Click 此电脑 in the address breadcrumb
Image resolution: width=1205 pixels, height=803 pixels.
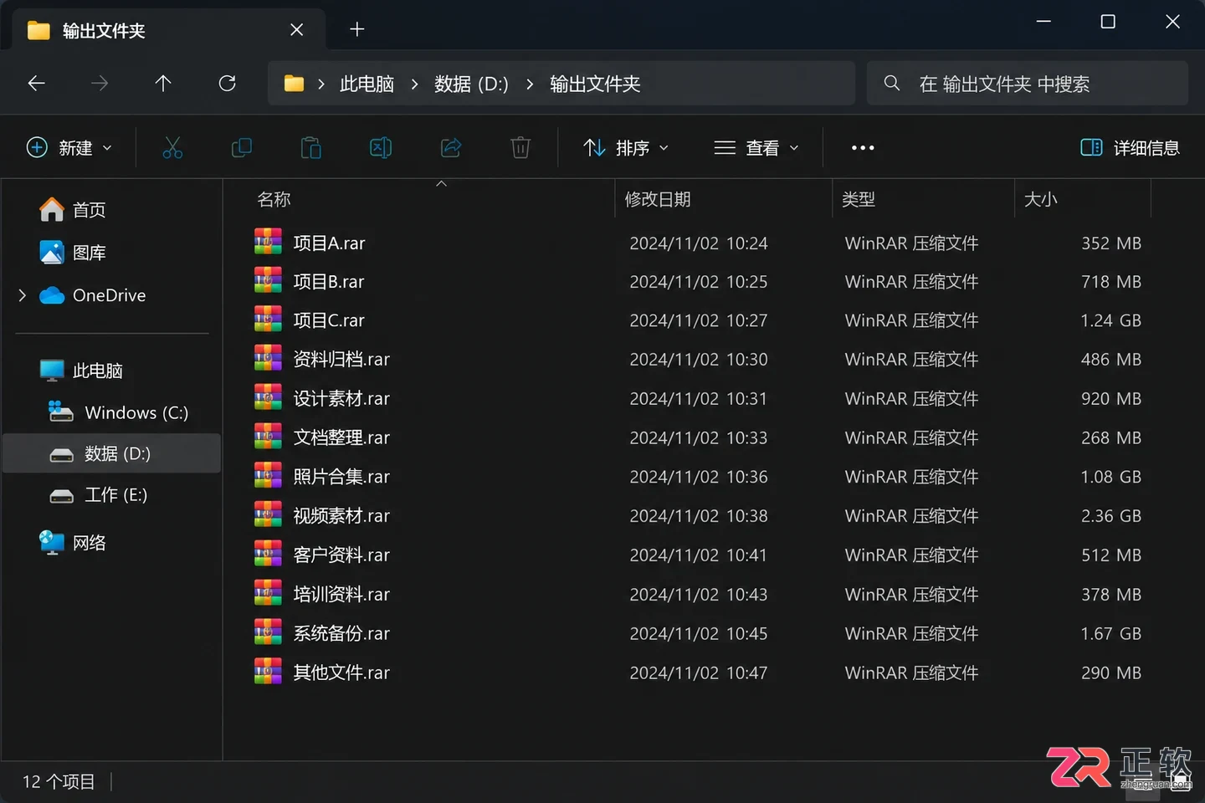pyautogui.click(x=367, y=84)
